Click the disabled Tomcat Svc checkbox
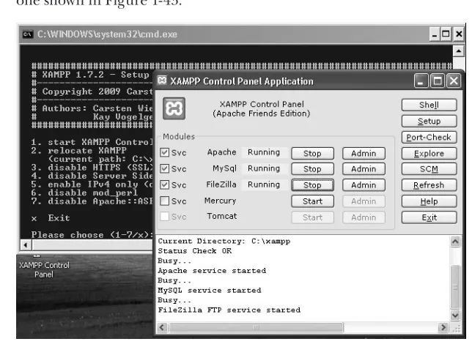Image resolution: width=472 pixels, height=347 pixels. [165, 217]
